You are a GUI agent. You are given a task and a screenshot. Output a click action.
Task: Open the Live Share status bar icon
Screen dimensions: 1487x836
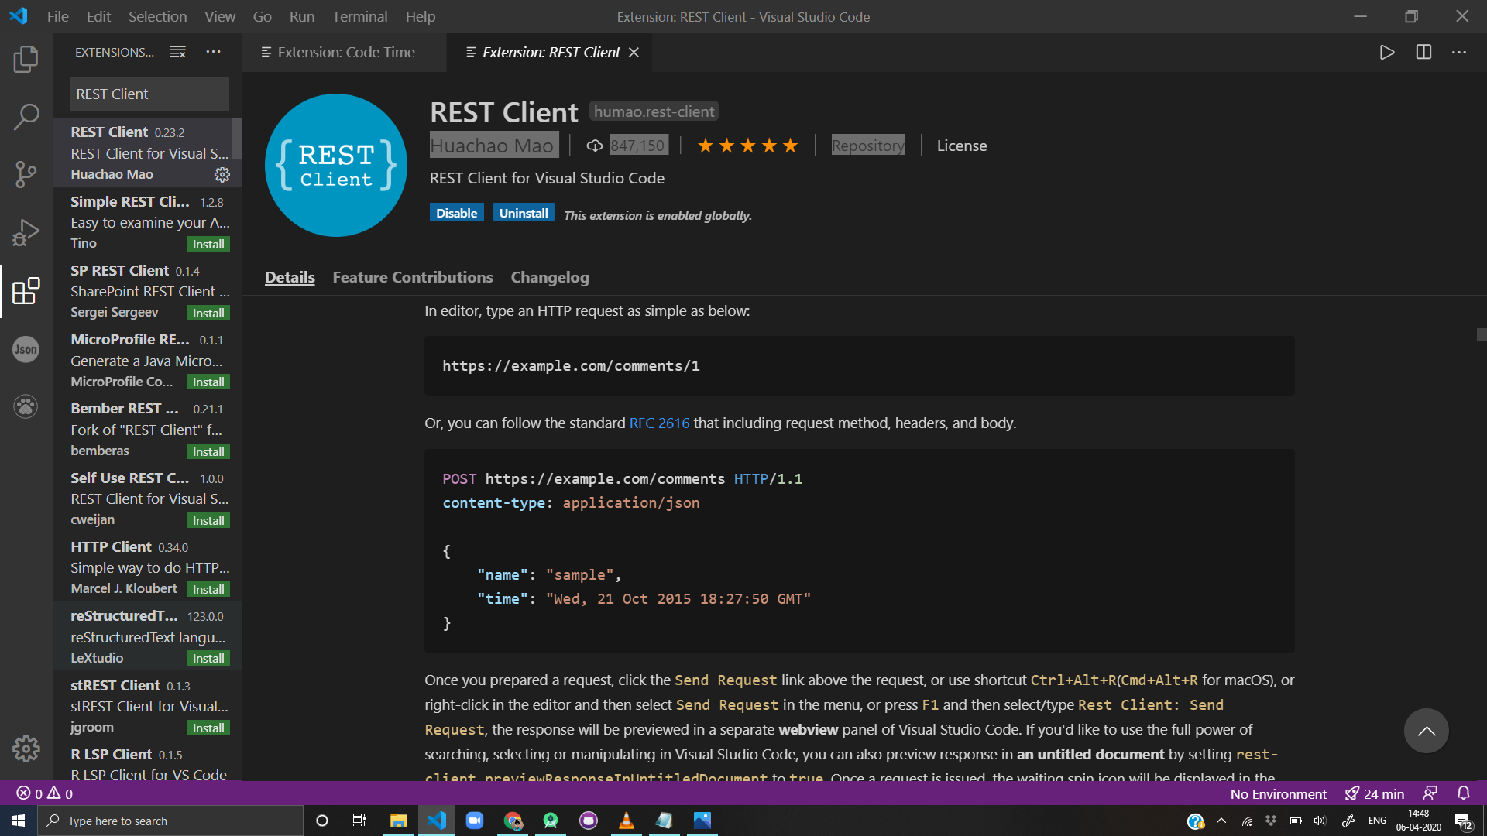coord(1430,793)
